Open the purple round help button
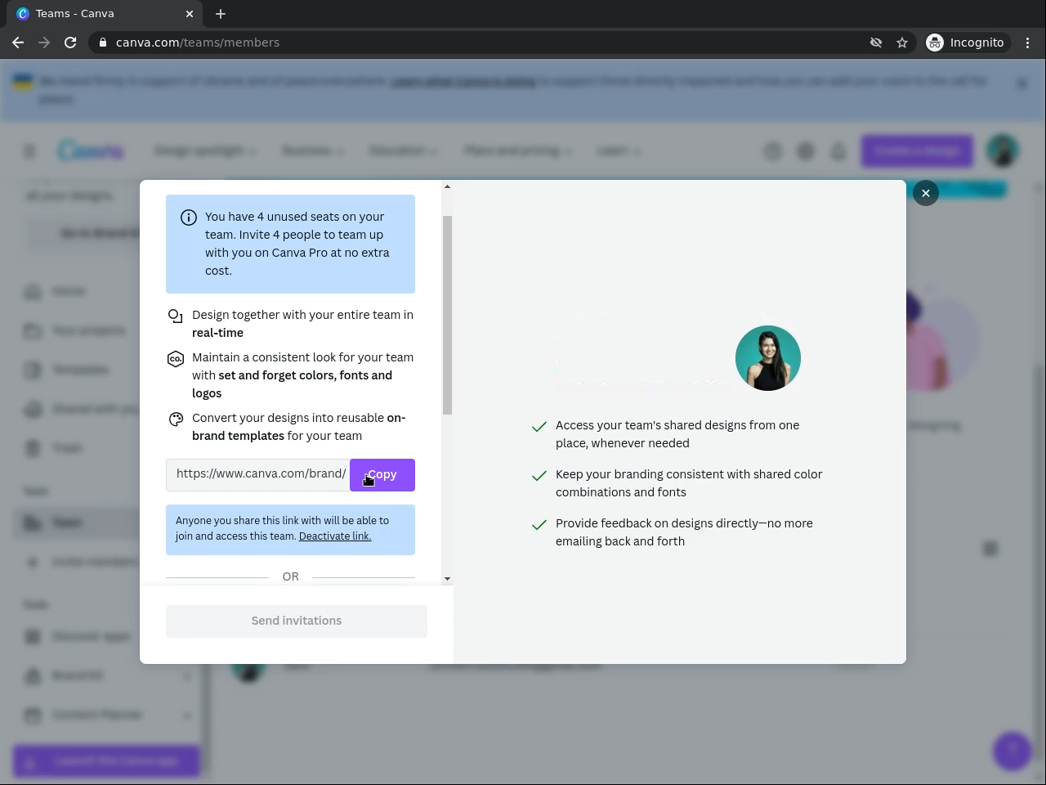 tap(1012, 750)
